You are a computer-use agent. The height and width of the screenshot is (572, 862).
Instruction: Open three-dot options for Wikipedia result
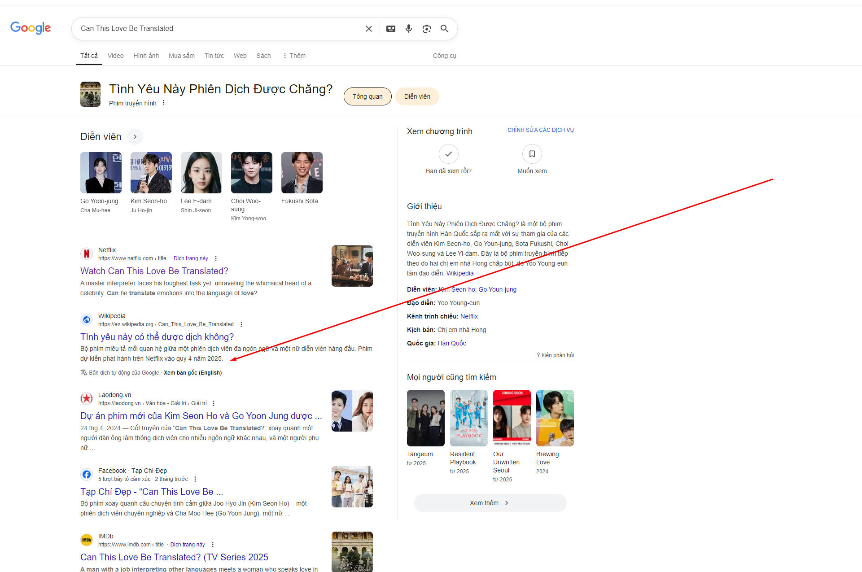241,324
